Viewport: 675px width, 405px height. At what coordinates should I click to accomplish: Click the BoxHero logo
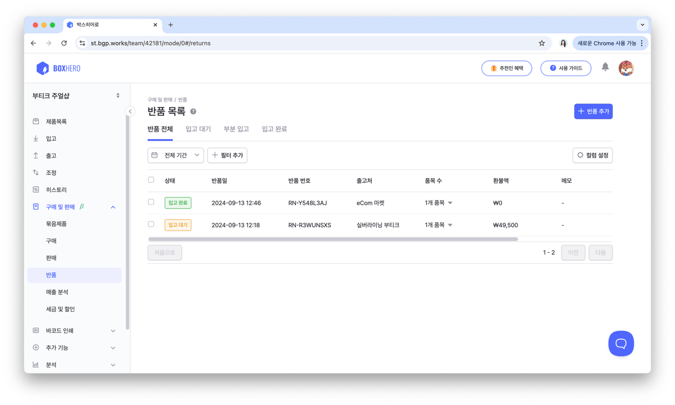(58, 68)
